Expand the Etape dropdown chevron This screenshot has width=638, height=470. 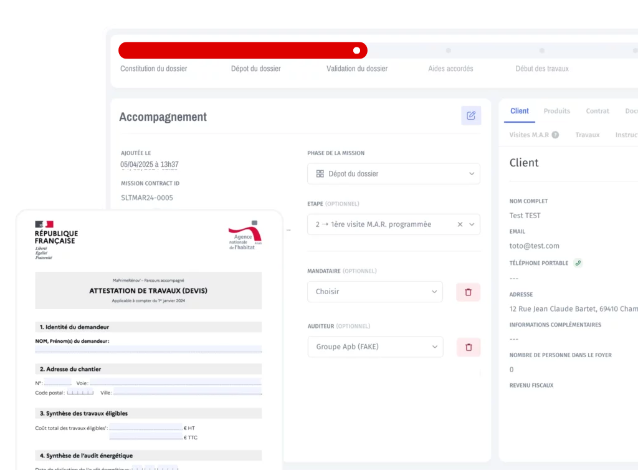[x=472, y=224]
